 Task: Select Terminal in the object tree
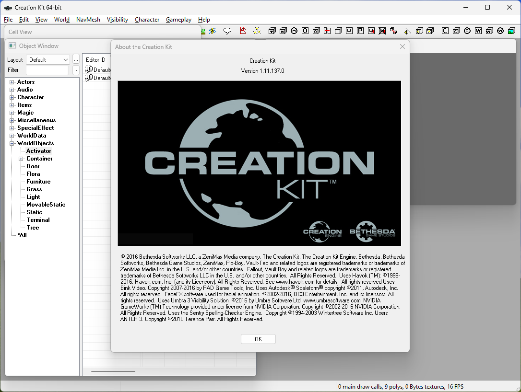click(38, 220)
